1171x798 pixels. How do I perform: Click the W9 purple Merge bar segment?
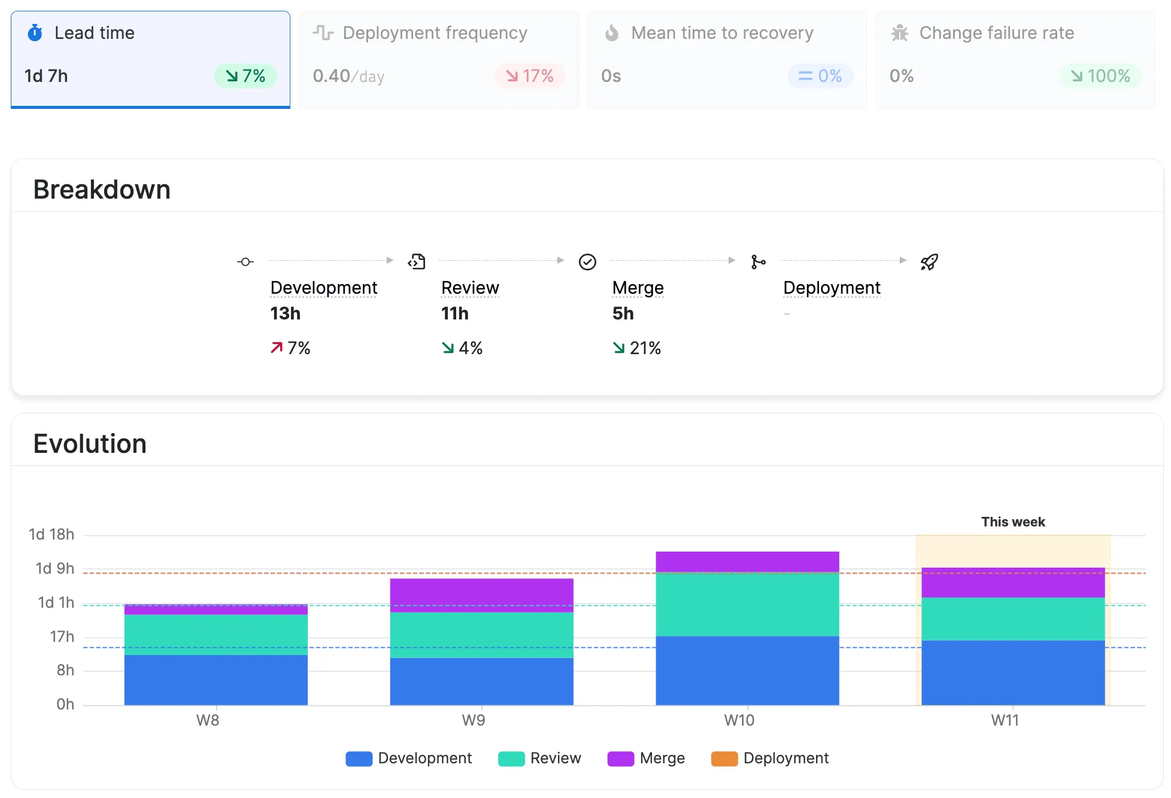coord(482,595)
